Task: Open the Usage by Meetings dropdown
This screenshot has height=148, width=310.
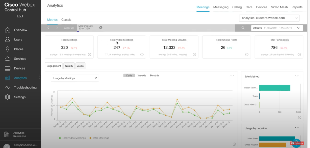Action: point(75,78)
